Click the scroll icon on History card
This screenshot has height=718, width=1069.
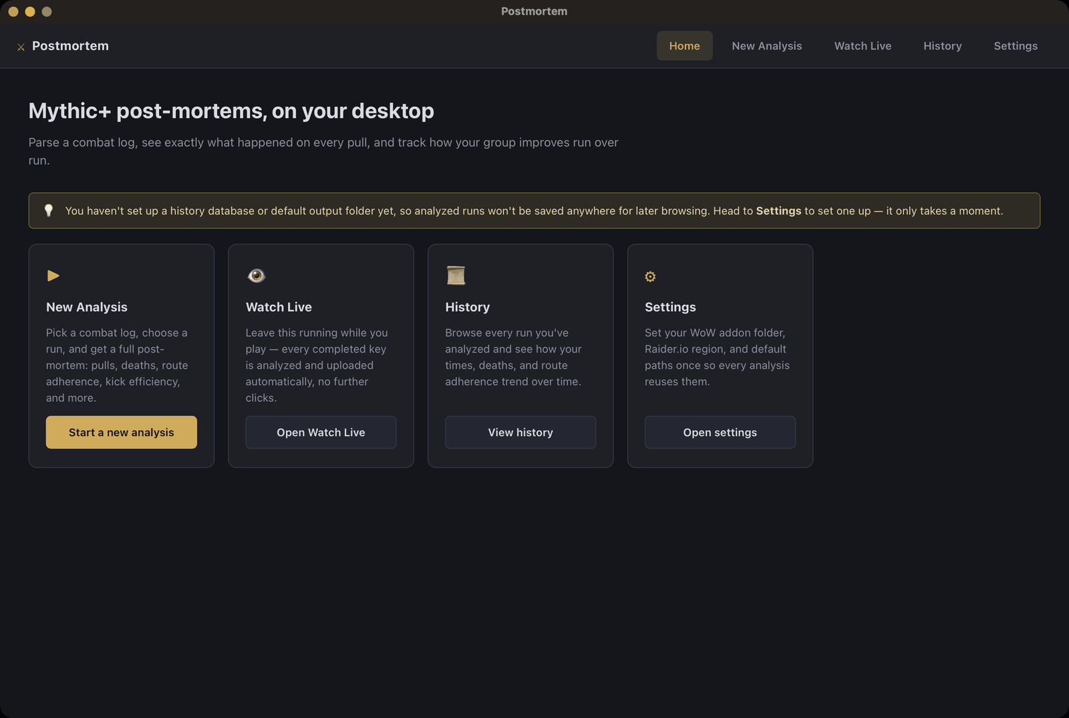pyautogui.click(x=456, y=275)
